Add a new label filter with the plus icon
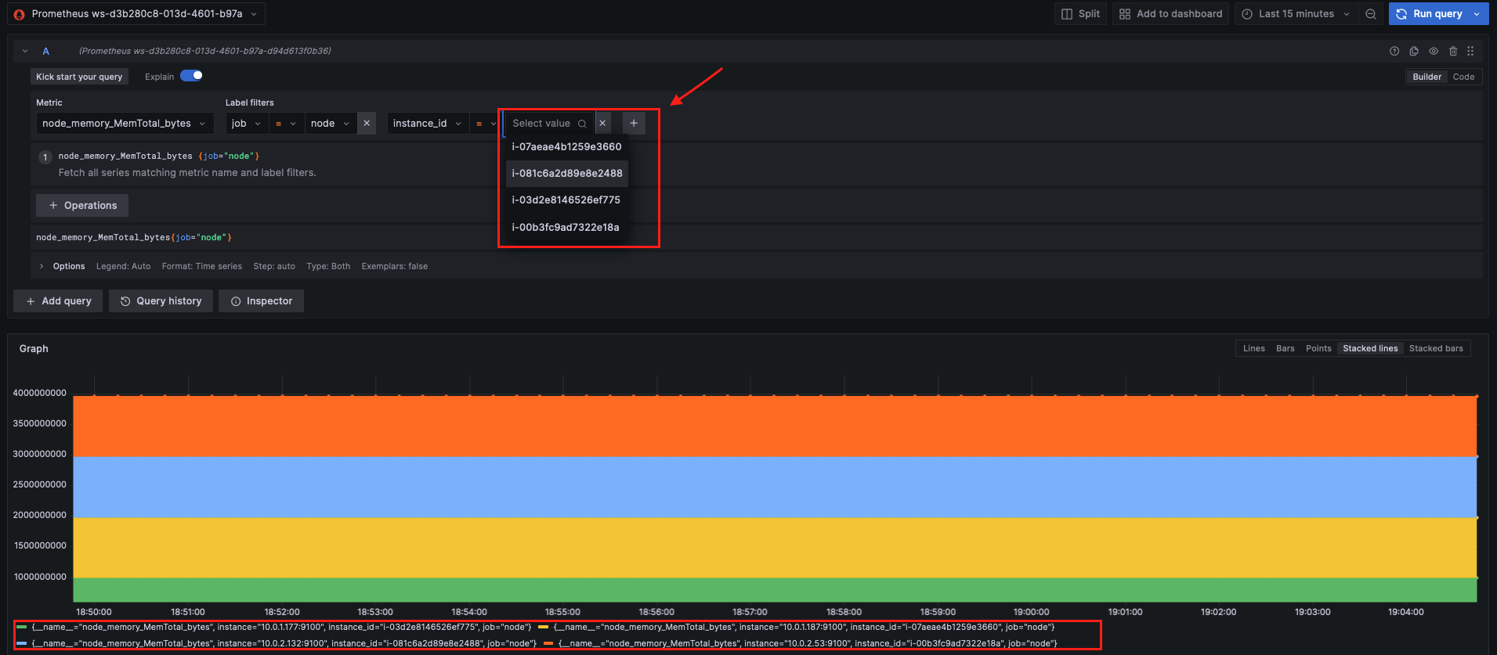1497x655 pixels. coord(634,124)
